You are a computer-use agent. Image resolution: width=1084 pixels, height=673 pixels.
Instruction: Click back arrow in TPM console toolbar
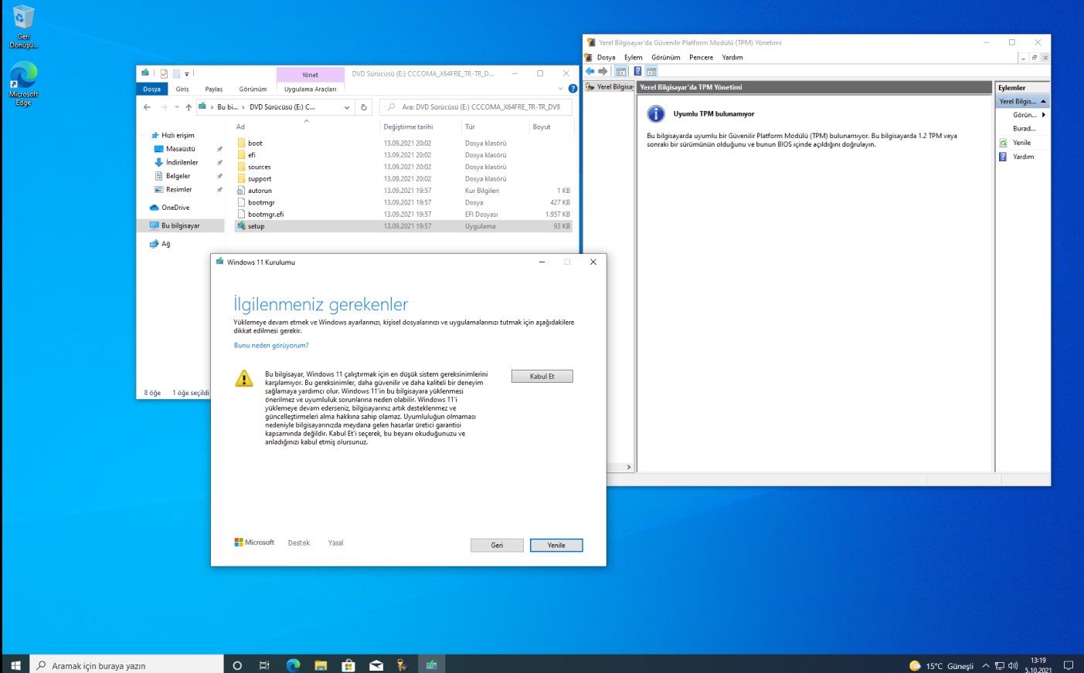tap(590, 71)
